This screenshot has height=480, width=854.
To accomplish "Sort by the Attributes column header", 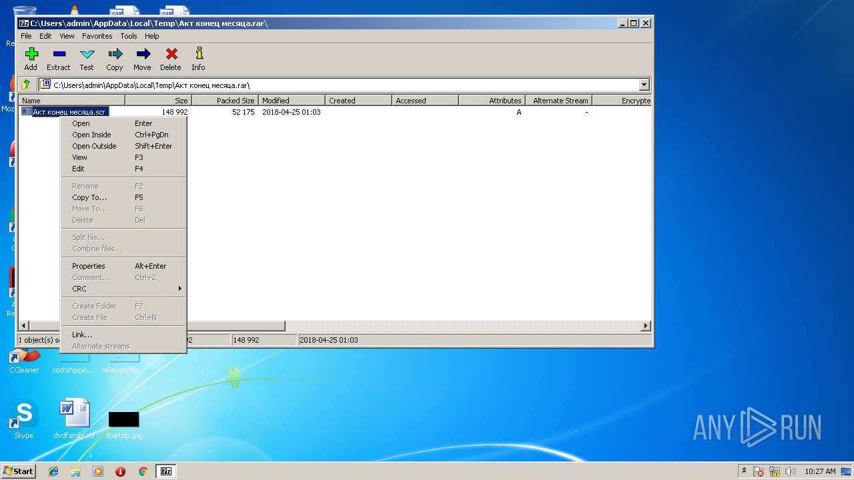I will coord(492,101).
